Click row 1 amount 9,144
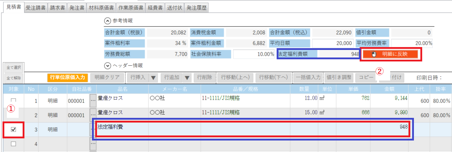The image size is (452, 152). (389, 101)
